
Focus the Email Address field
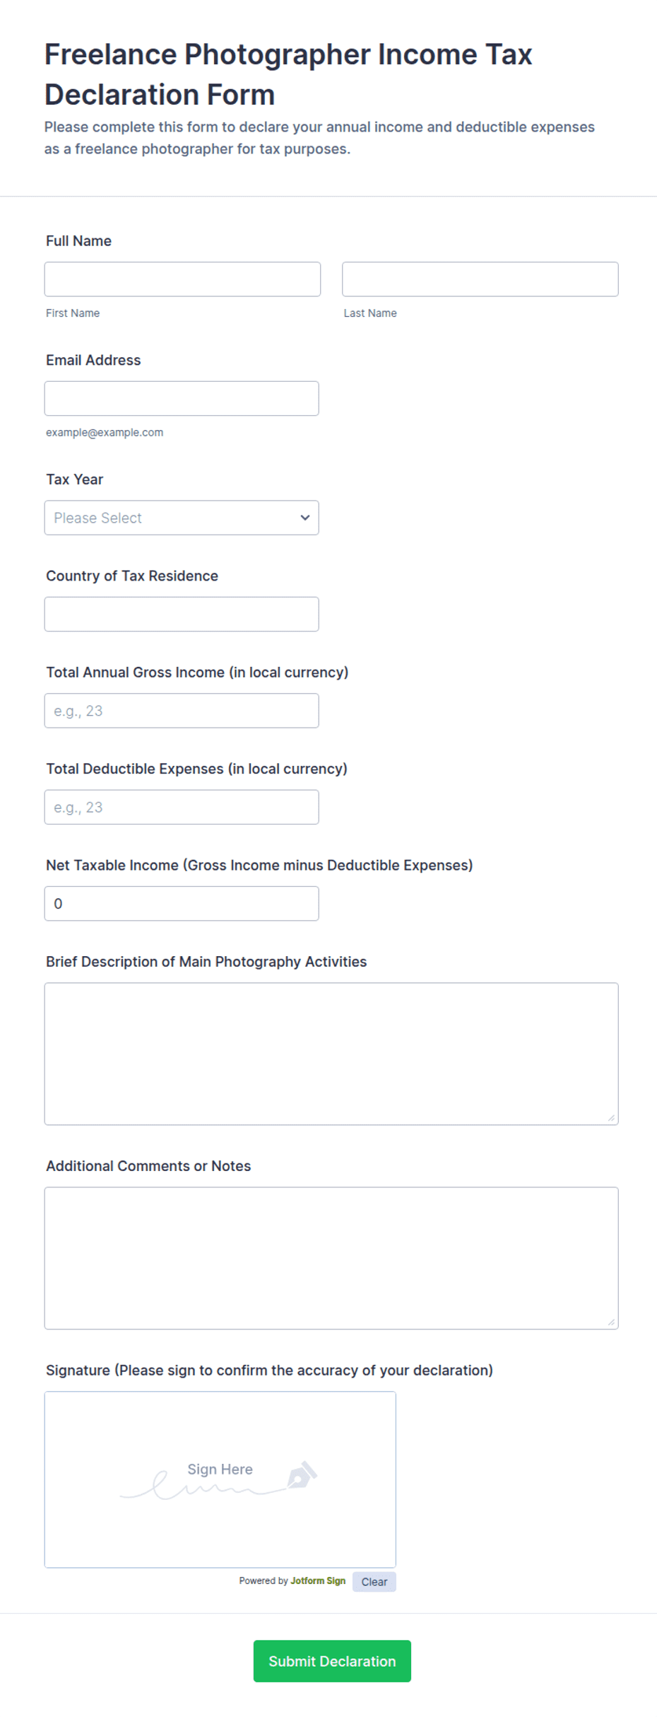pos(182,399)
